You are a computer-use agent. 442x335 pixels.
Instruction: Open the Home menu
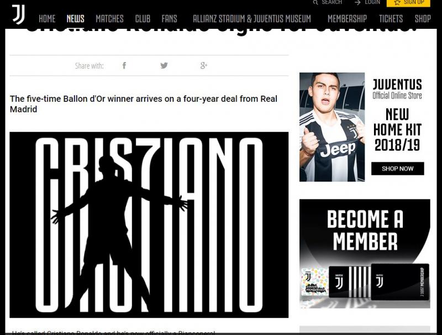tap(47, 19)
